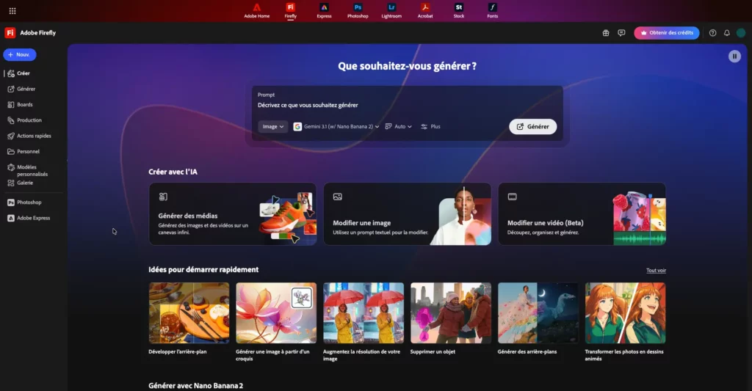Launch Photoshop from top app bar
This screenshot has height=391, width=752.
tap(358, 10)
